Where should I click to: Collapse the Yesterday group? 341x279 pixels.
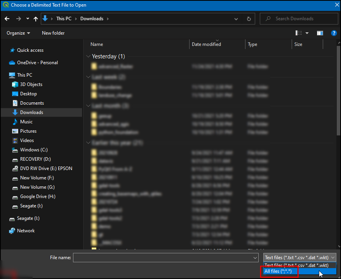[88, 56]
